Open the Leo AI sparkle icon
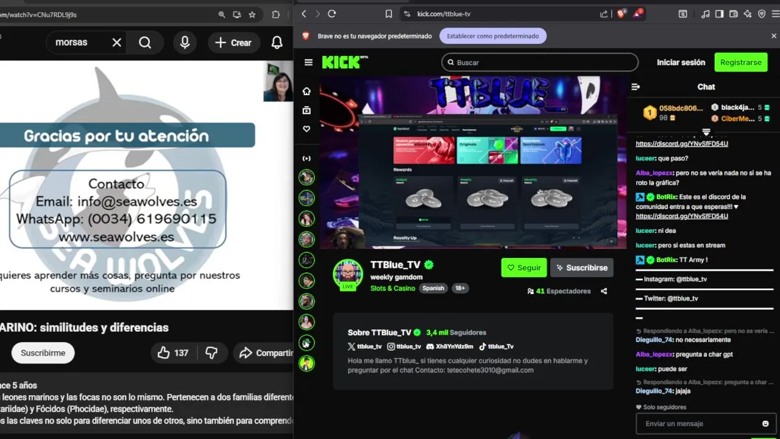This screenshot has height=439, width=780. coord(748,13)
